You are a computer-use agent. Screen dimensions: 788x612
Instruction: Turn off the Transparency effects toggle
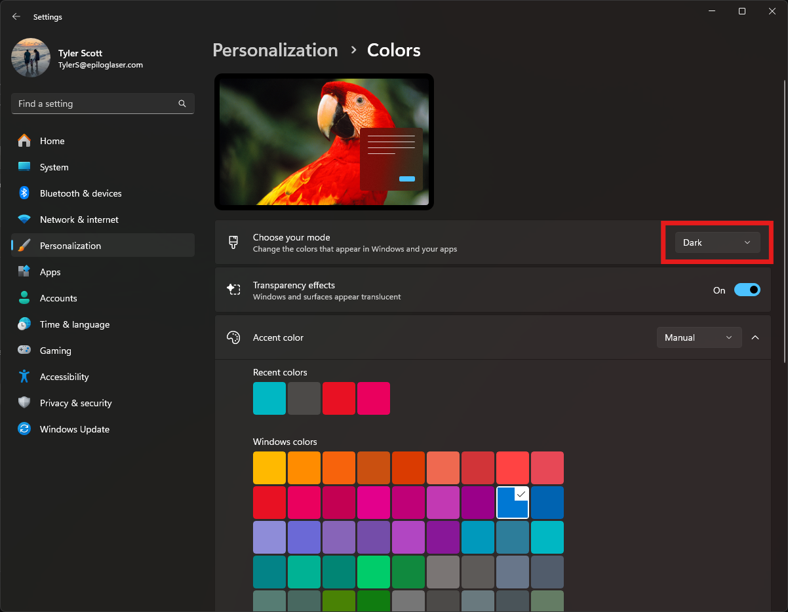747,290
